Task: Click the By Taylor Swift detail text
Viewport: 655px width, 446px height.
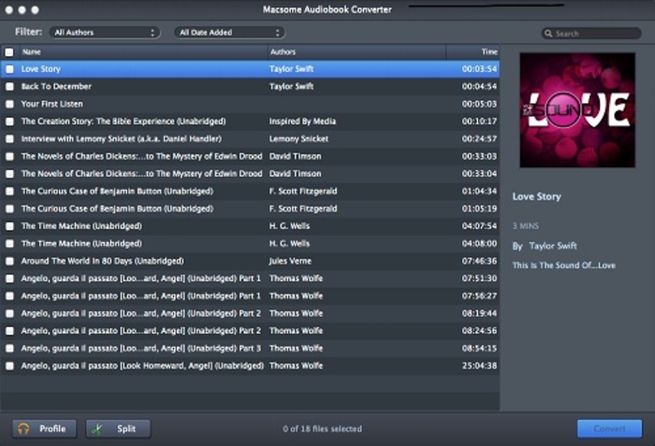Action: (x=545, y=247)
